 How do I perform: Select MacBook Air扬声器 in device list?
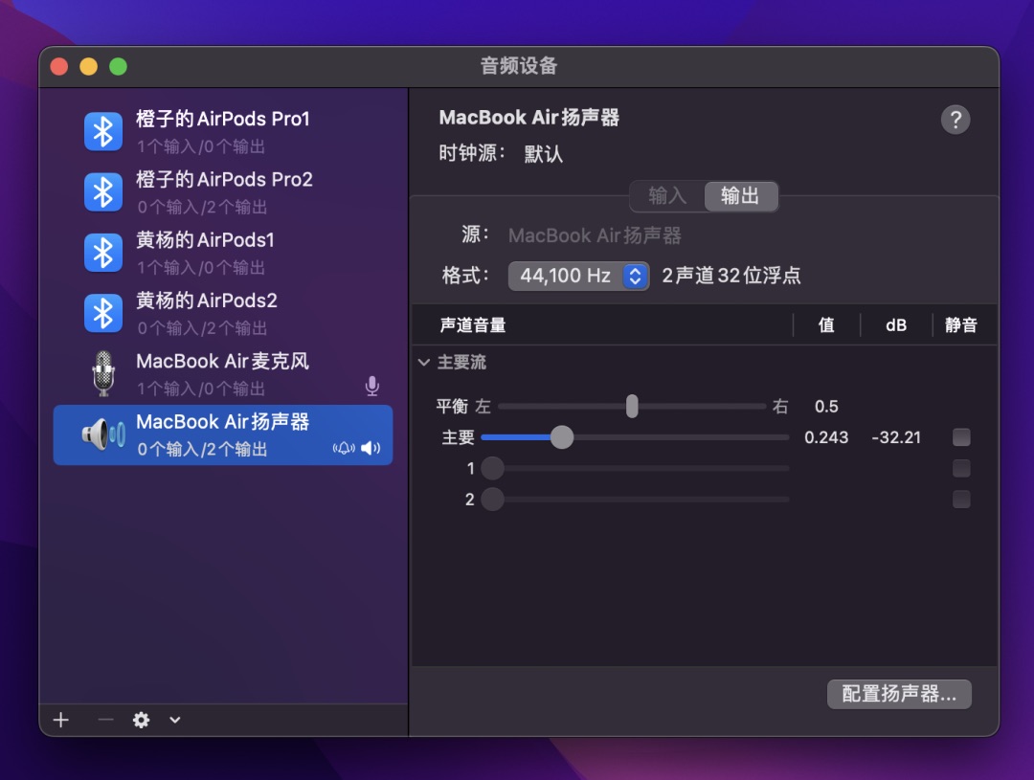[223, 435]
